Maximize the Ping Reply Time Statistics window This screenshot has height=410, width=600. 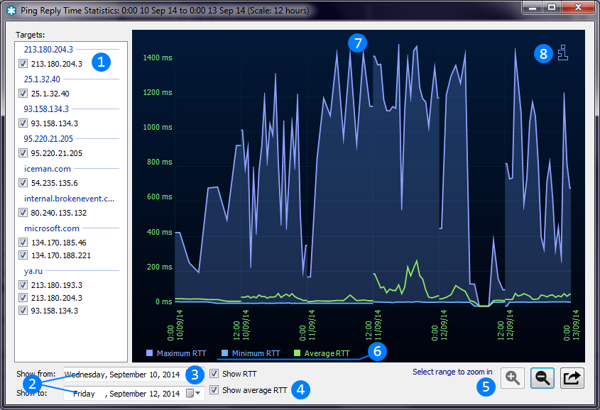tap(551, 7)
